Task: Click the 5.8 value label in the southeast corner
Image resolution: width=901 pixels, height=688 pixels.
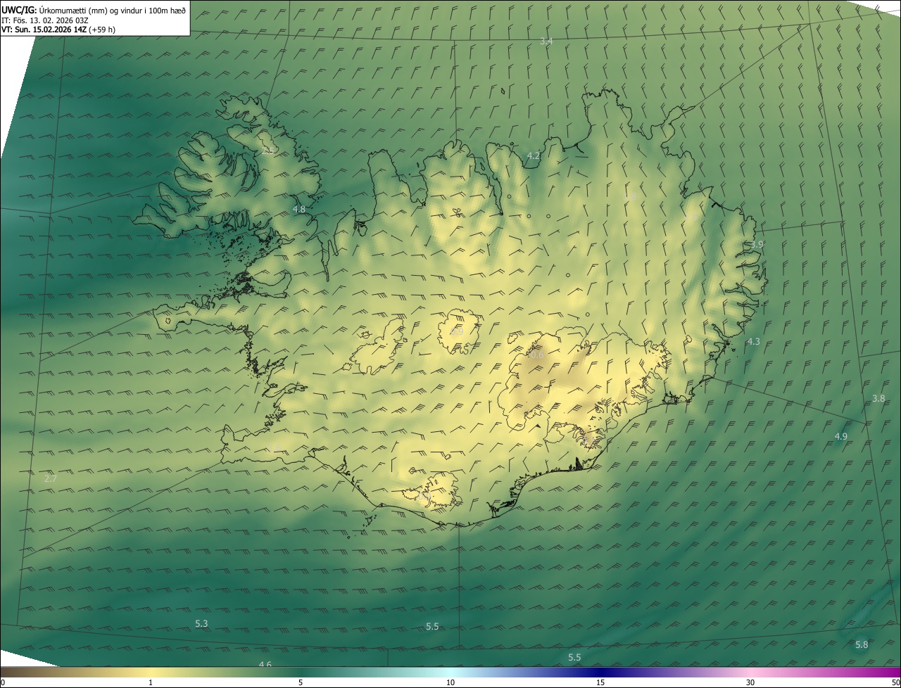Action: pos(862,644)
